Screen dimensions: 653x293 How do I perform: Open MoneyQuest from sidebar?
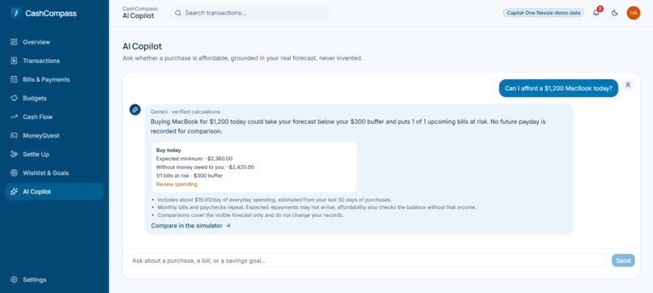click(x=54, y=136)
